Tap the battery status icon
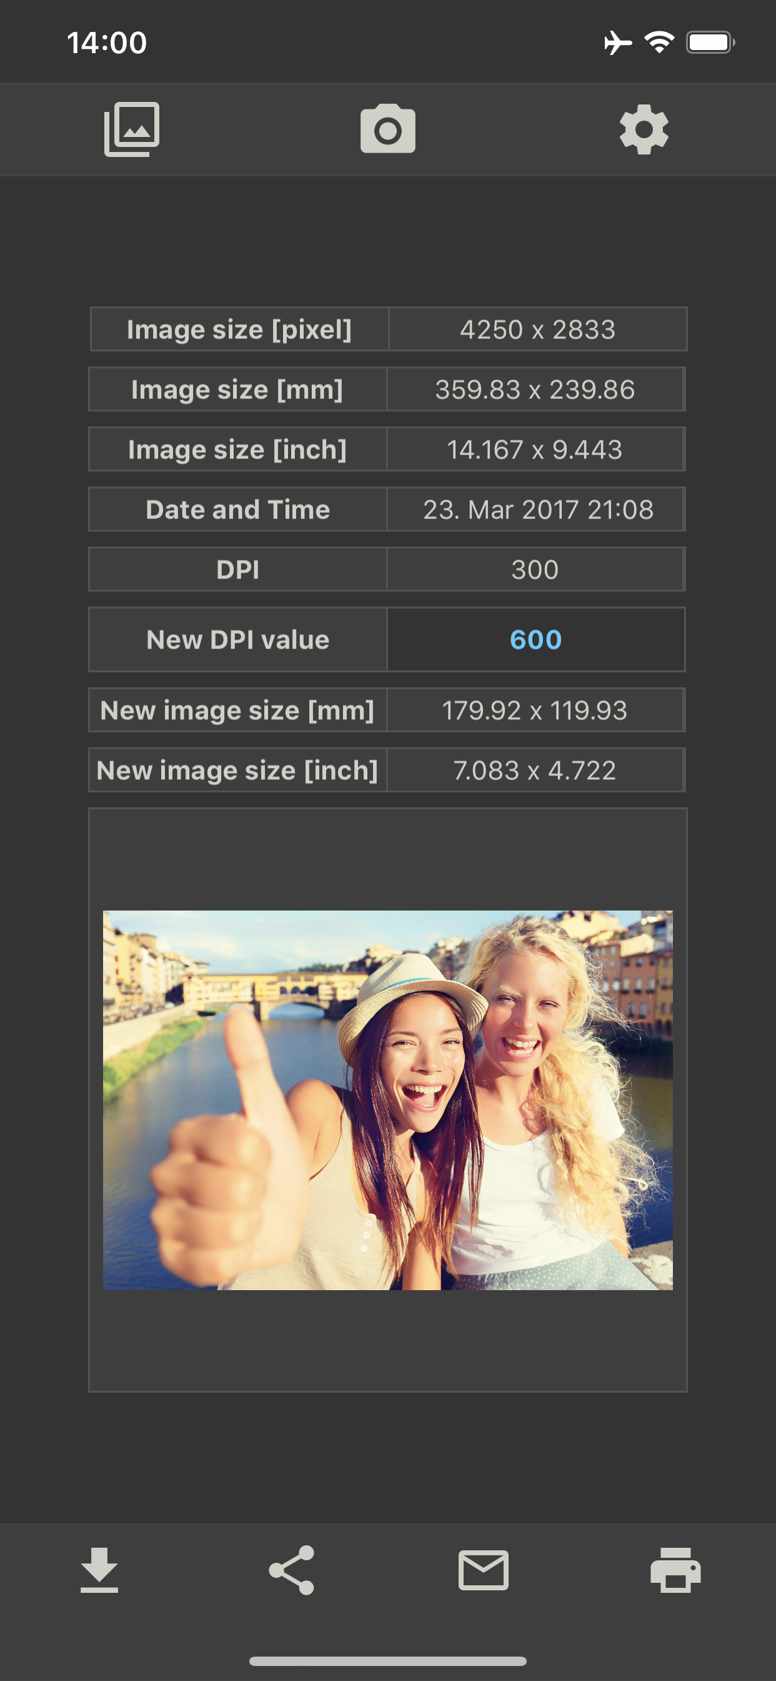This screenshot has width=776, height=1681. coord(710,43)
